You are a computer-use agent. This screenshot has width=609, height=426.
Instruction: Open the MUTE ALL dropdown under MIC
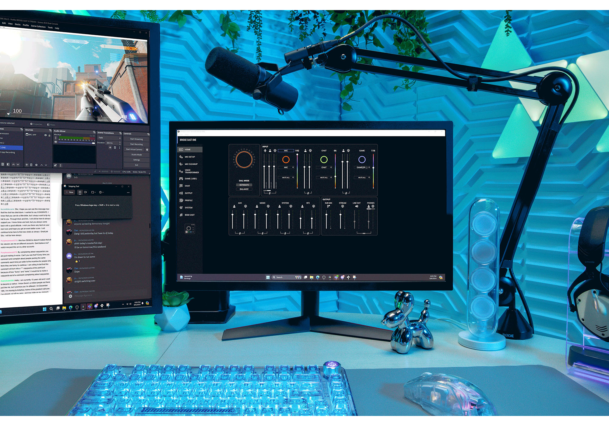(x=286, y=177)
